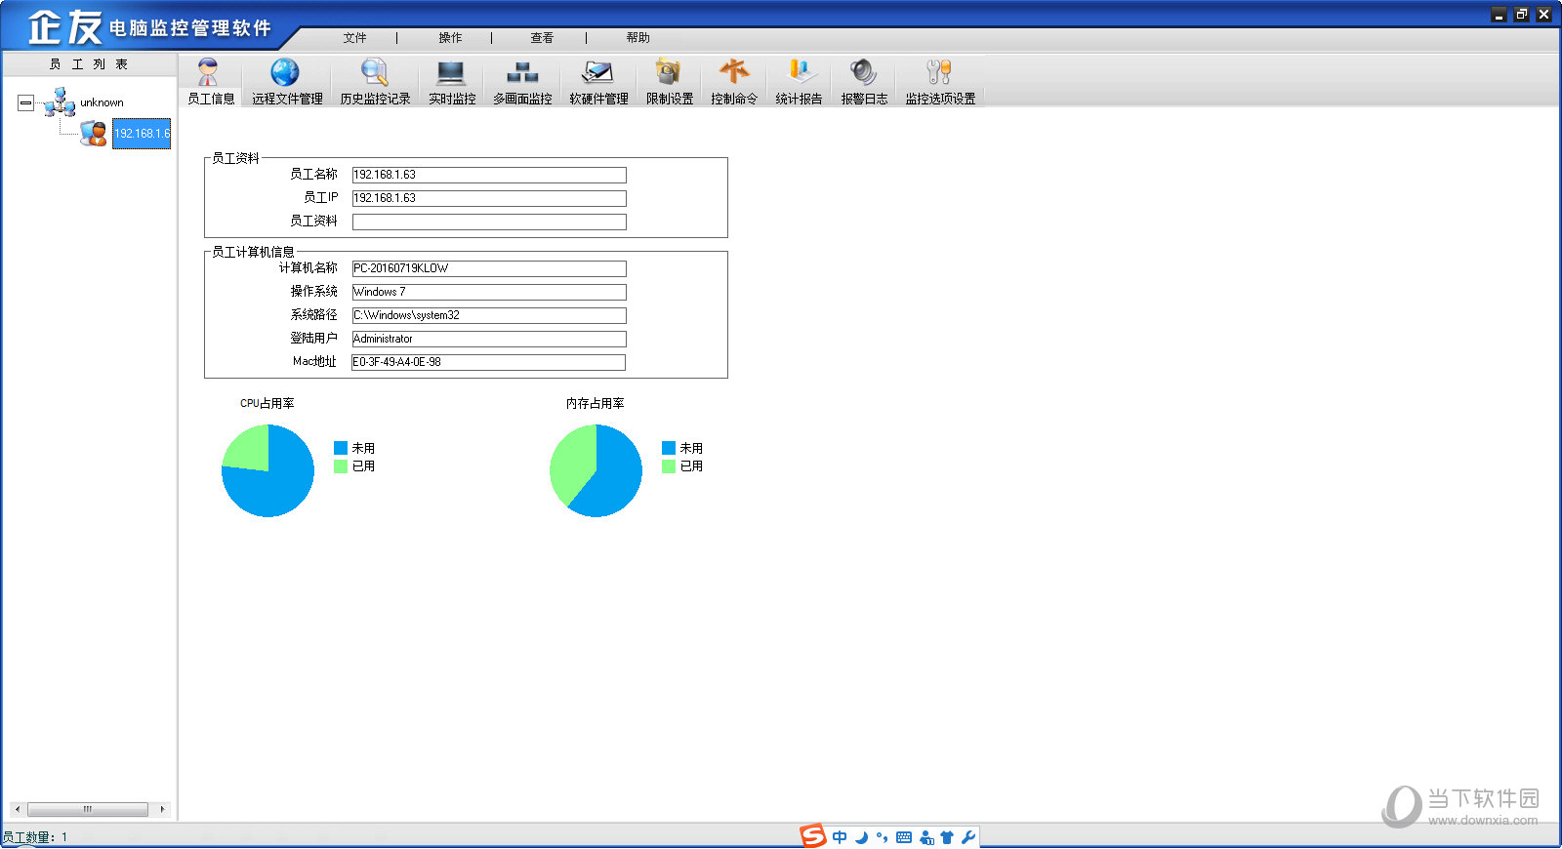Open 限制设置 restriction settings
Viewport: 1562px width, 849px height.
(670, 82)
